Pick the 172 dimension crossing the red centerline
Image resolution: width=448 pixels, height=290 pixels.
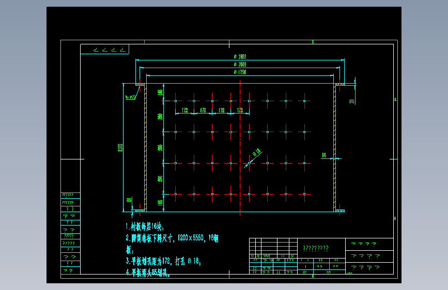coord(240,110)
